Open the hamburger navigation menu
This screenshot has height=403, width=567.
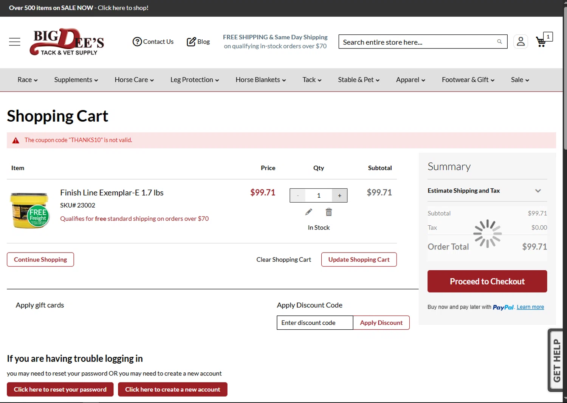[15, 42]
